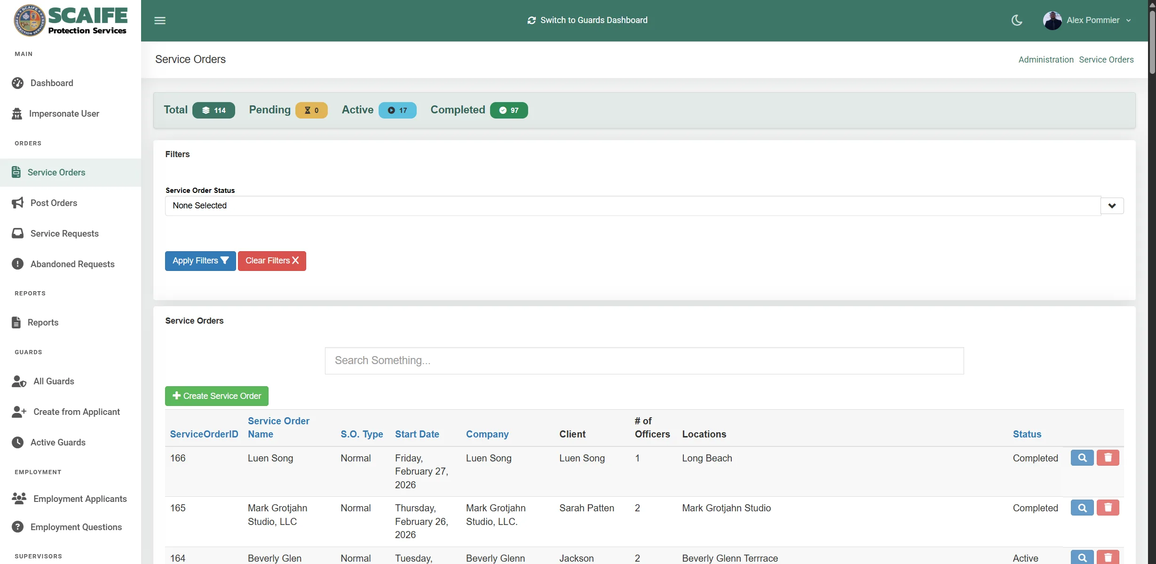Sort by Company column
This screenshot has width=1156, height=564.
487,434
